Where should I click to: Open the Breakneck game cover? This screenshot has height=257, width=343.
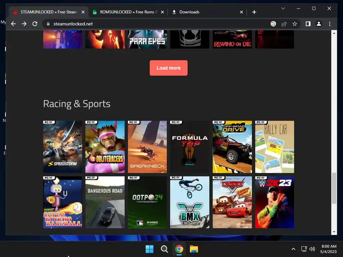(147, 147)
